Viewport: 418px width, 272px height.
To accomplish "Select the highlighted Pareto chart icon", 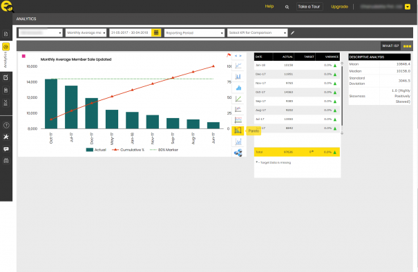I will (238, 130).
